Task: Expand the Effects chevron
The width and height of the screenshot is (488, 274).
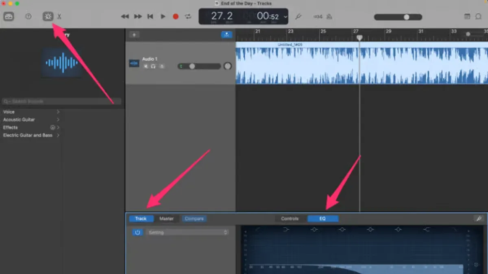Action: [x=58, y=127]
